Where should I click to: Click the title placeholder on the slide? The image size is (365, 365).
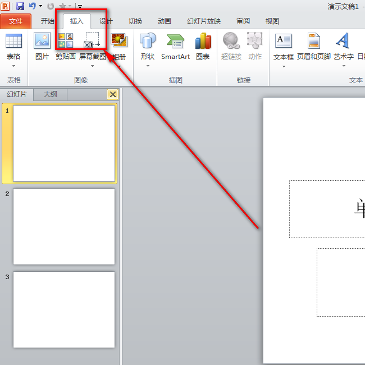[x=327, y=209]
